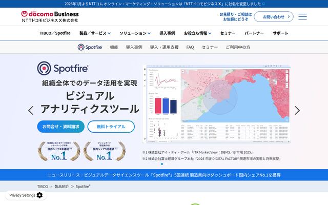Viewport: 328px width, 205px height.
Task: Click the docomo Business logo
Action: point(50,16)
